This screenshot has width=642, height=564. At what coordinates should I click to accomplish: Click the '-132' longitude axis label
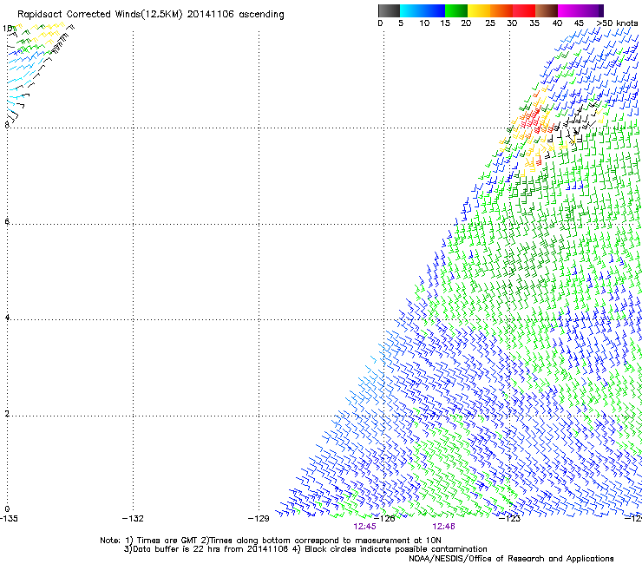pos(133,519)
